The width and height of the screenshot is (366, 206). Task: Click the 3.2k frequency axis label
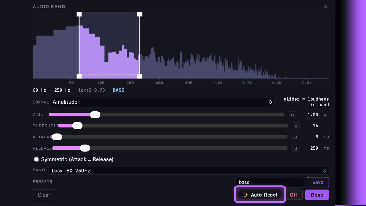[x=247, y=83]
